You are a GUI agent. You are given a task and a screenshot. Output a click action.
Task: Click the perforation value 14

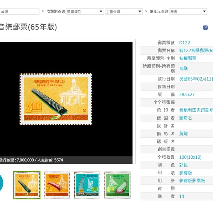[182, 196]
